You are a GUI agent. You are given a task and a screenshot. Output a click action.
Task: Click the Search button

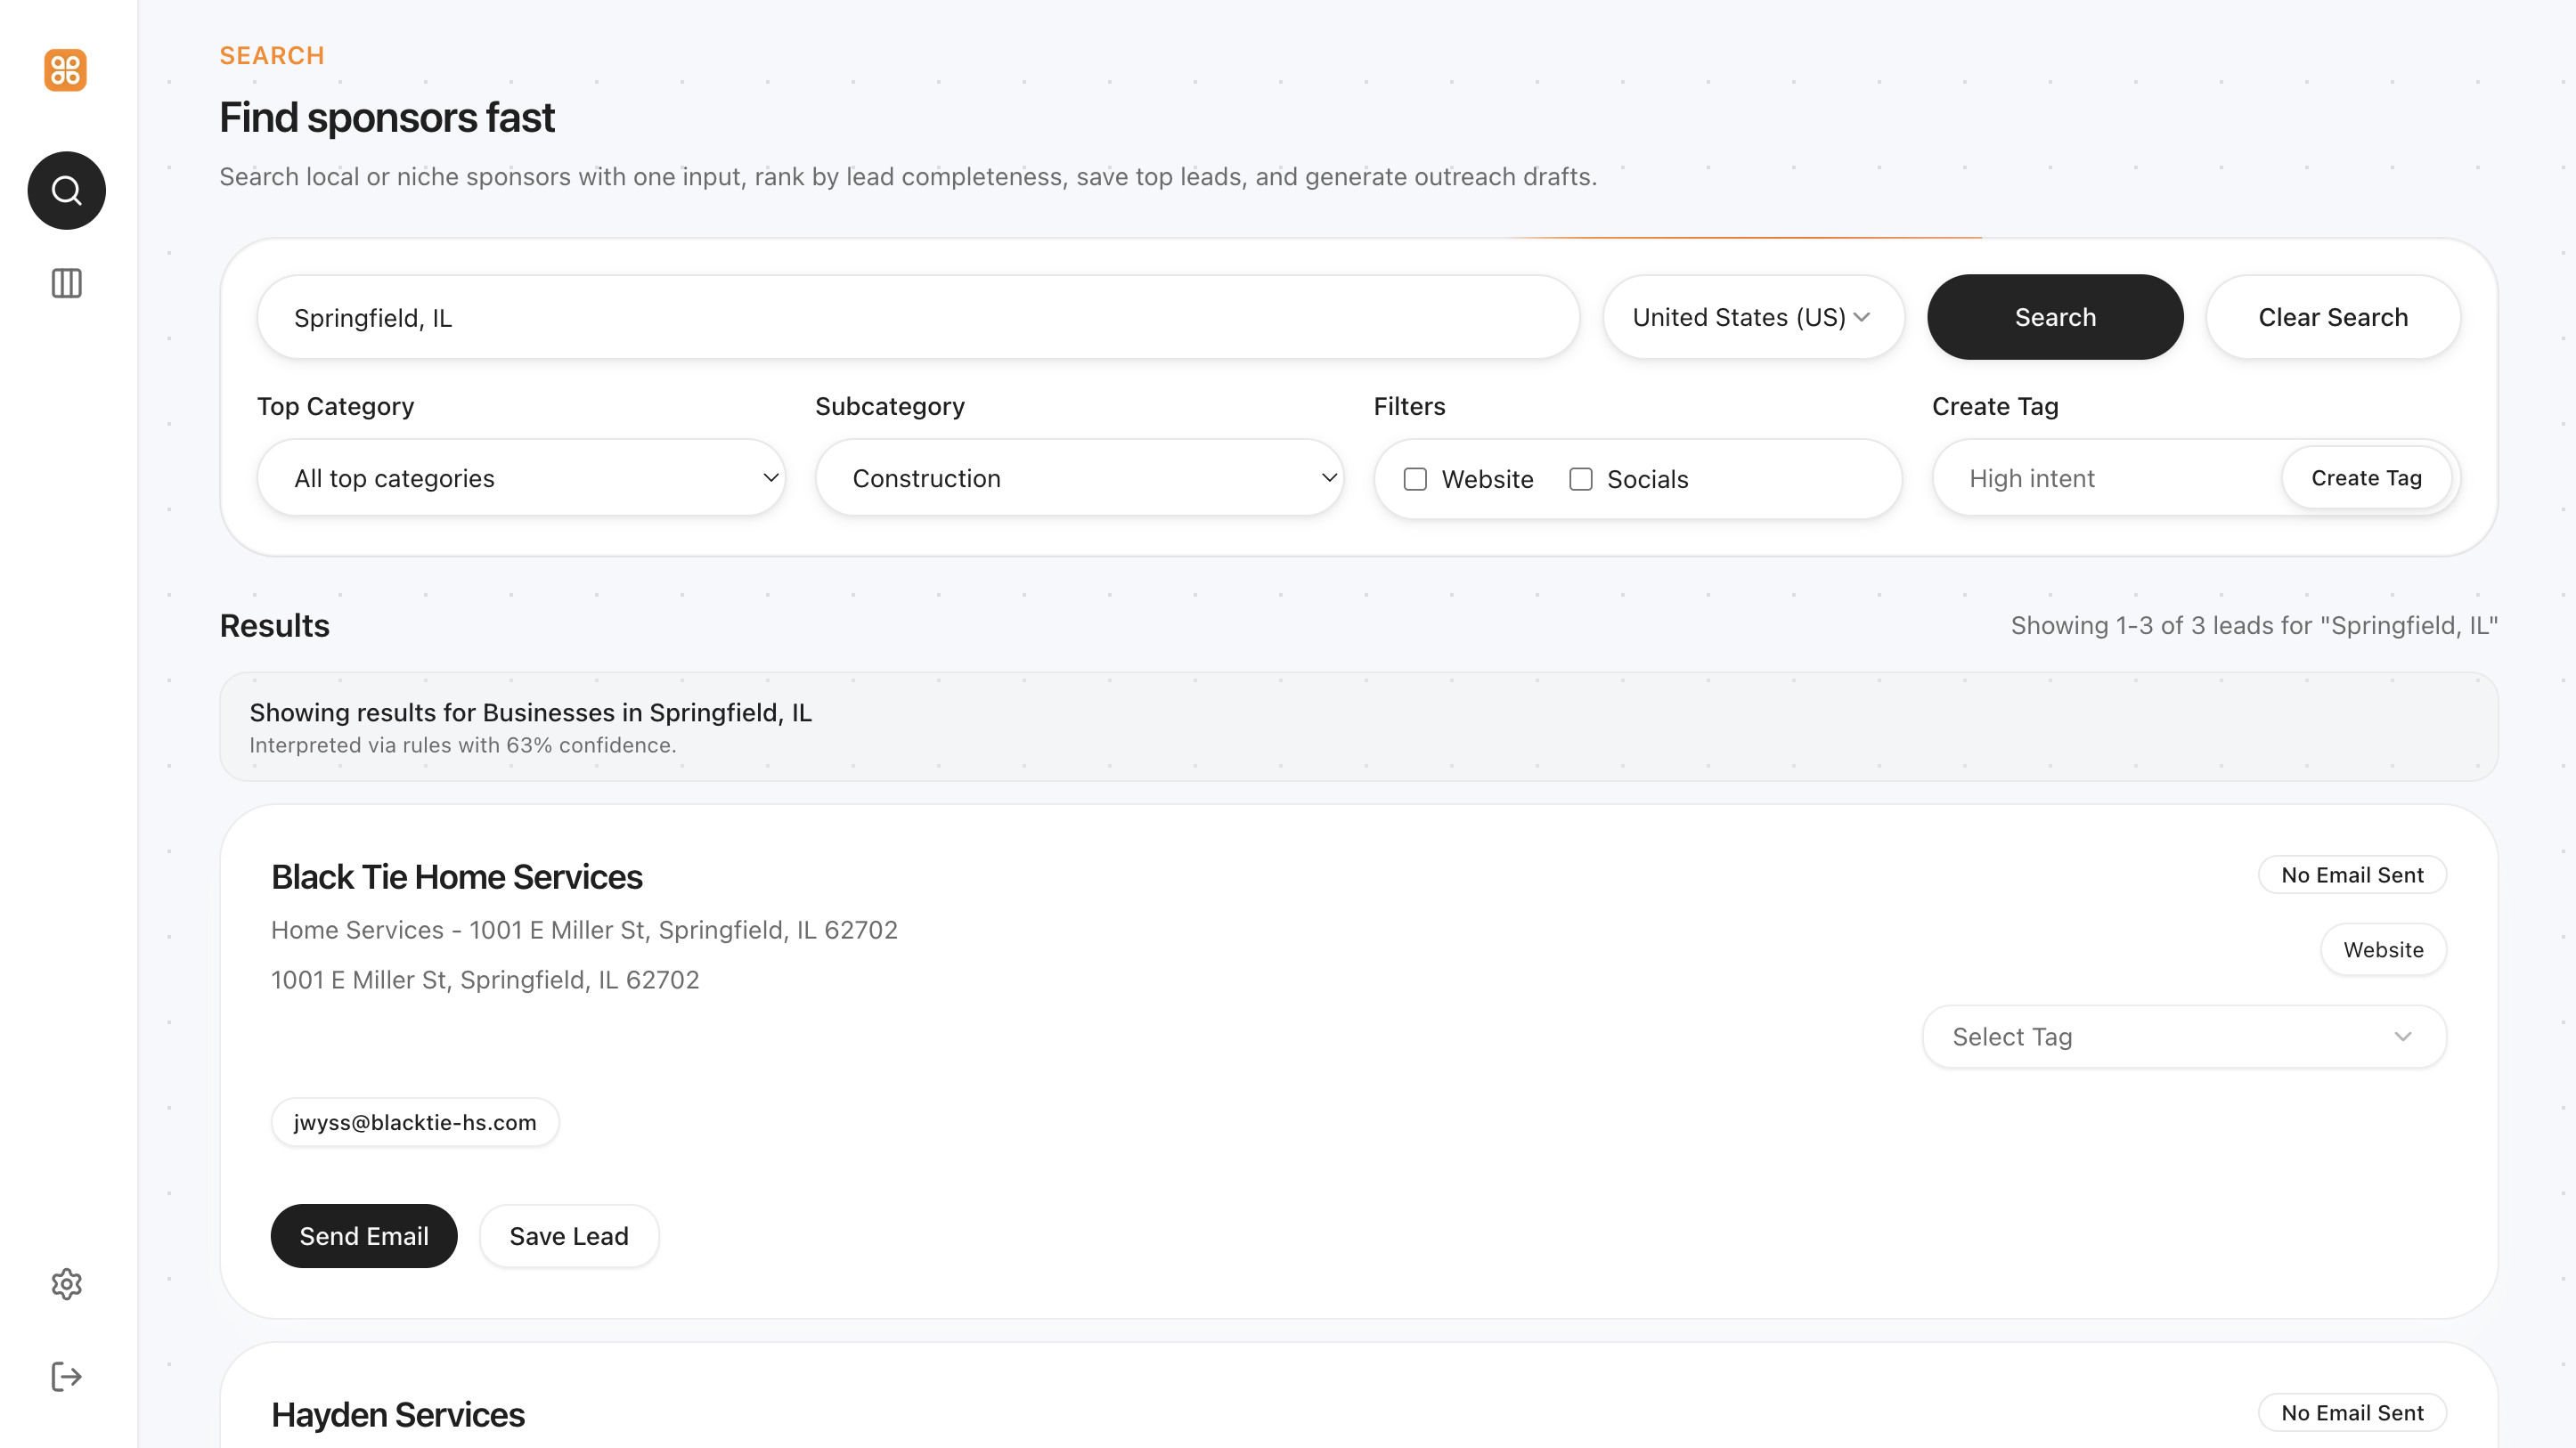click(x=2055, y=317)
